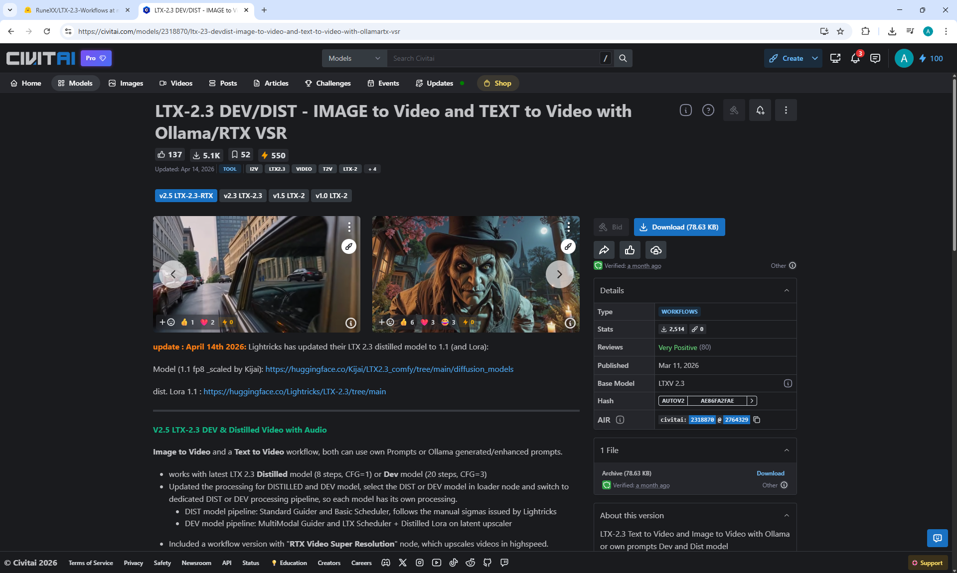Click the remix link icon on car image

click(x=349, y=246)
